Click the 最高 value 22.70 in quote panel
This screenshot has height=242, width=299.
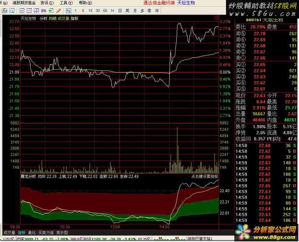[x=291, y=102]
